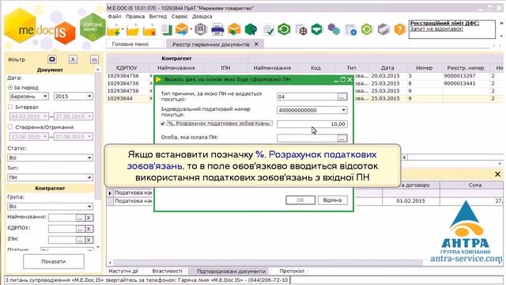Switch to the Головне меню tab
The width and height of the screenshot is (506, 285).
(x=130, y=44)
